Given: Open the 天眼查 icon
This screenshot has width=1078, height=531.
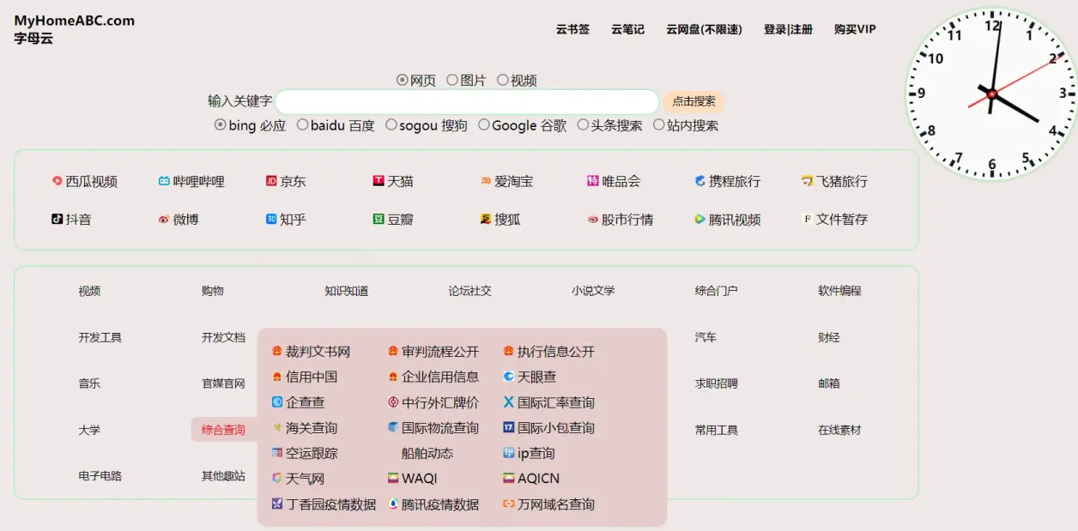Looking at the screenshot, I should point(509,377).
